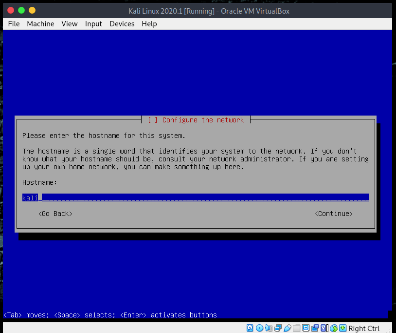Open the Input menu
The height and width of the screenshot is (333, 396).
[x=93, y=24]
